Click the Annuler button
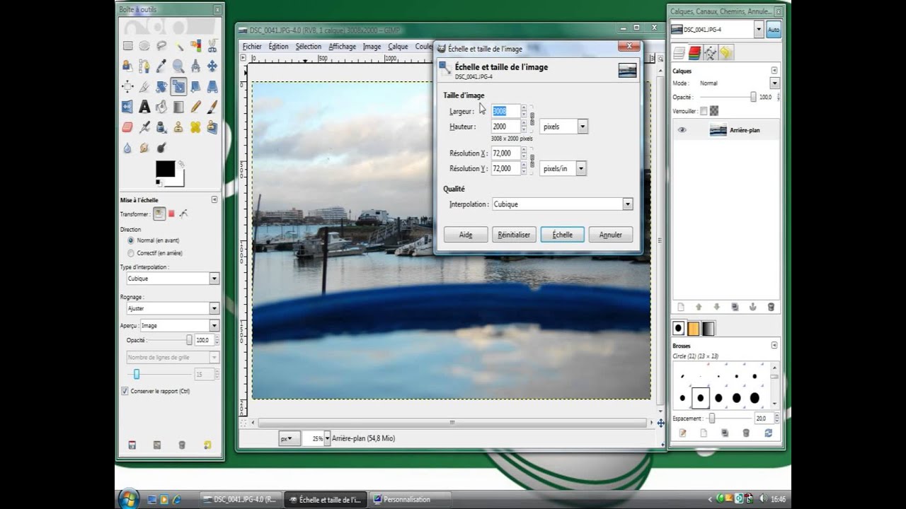906x509 pixels. 610,235
